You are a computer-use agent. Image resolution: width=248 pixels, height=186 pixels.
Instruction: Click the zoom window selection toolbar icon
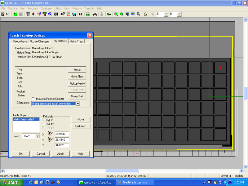tap(127, 14)
